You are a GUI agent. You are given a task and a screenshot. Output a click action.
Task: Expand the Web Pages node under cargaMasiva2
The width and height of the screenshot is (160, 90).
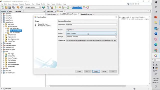(4, 24)
